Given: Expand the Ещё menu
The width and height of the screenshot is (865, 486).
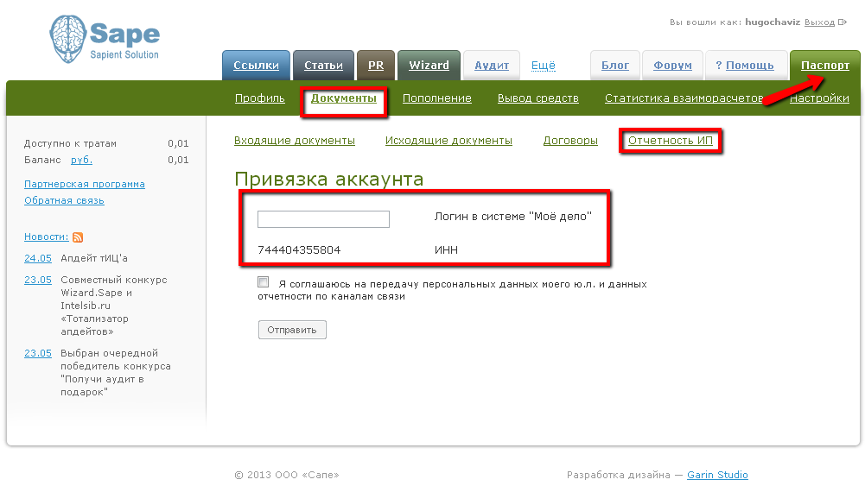Looking at the screenshot, I should click(543, 66).
